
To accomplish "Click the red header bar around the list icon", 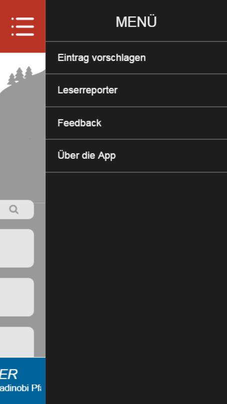I will click(22, 26).
